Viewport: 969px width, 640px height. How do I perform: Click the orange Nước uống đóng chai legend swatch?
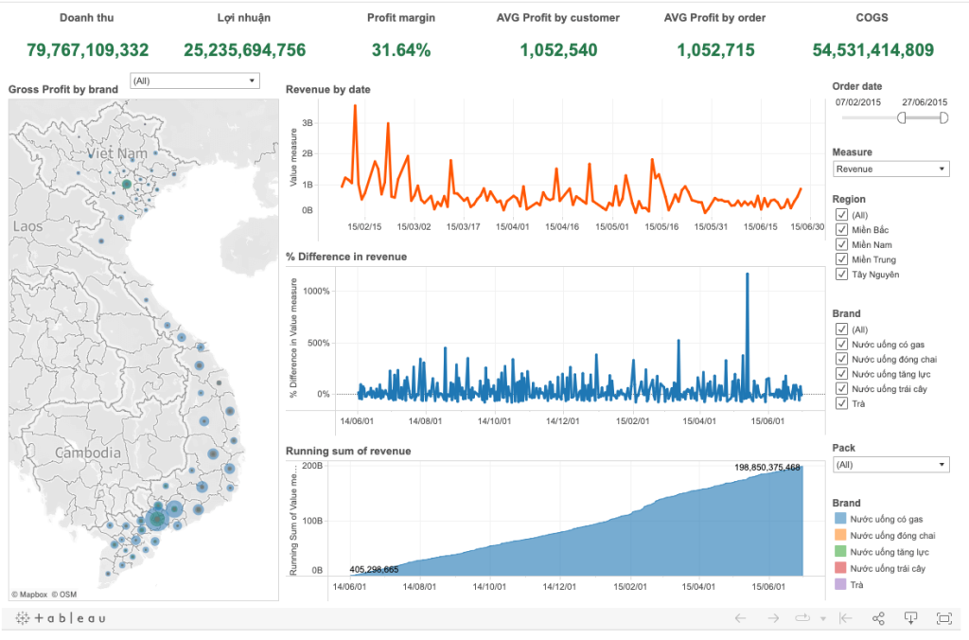pos(840,535)
